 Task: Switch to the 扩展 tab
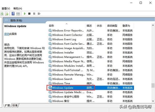[7, 105]
